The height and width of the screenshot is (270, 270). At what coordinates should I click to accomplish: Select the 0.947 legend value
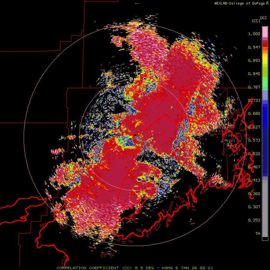(x=254, y=47)
